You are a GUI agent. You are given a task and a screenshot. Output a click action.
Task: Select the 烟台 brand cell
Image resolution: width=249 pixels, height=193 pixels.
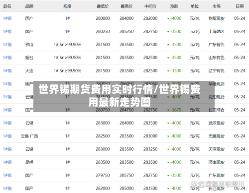(x=29, y=58)
